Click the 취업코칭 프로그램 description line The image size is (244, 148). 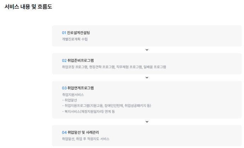114,67
